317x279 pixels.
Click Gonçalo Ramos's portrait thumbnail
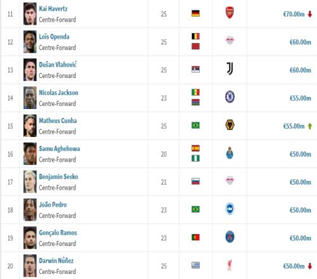(30, 238)
